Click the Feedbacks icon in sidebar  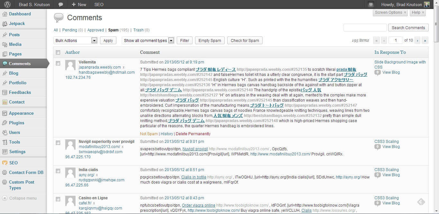4,92
